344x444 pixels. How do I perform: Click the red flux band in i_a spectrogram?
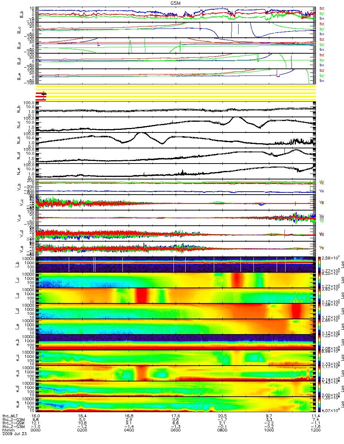pyautogui.click(x=142, y=296)
